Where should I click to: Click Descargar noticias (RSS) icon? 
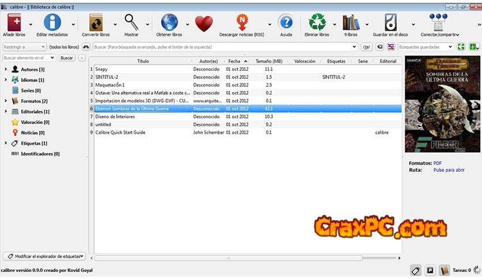pyautogui.click(x=242, y=22)
